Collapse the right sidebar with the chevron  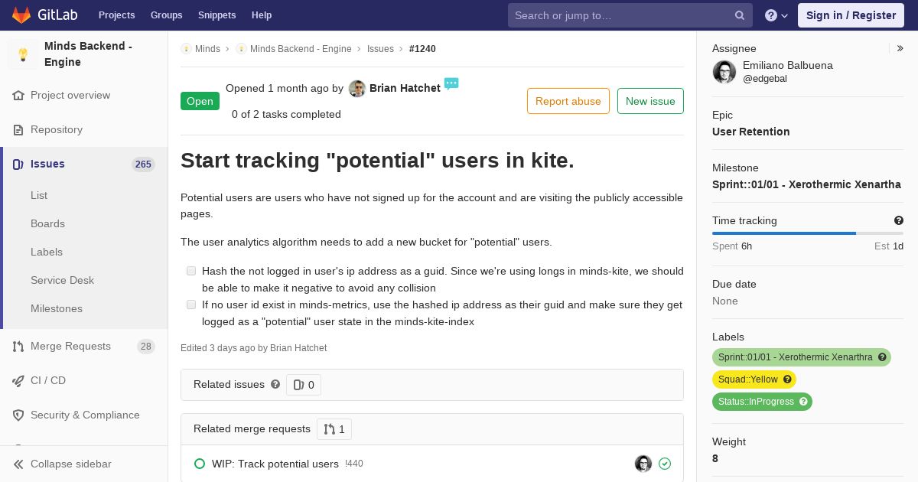[900, 49]
